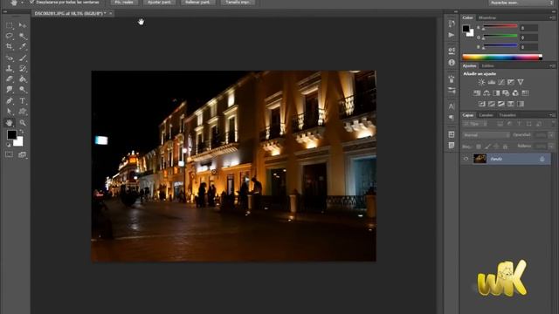The width and height of the screenshot is (559, 314).
Task: Open the Hand tool preset picker arrow
Action: click(x=22, y=3)
